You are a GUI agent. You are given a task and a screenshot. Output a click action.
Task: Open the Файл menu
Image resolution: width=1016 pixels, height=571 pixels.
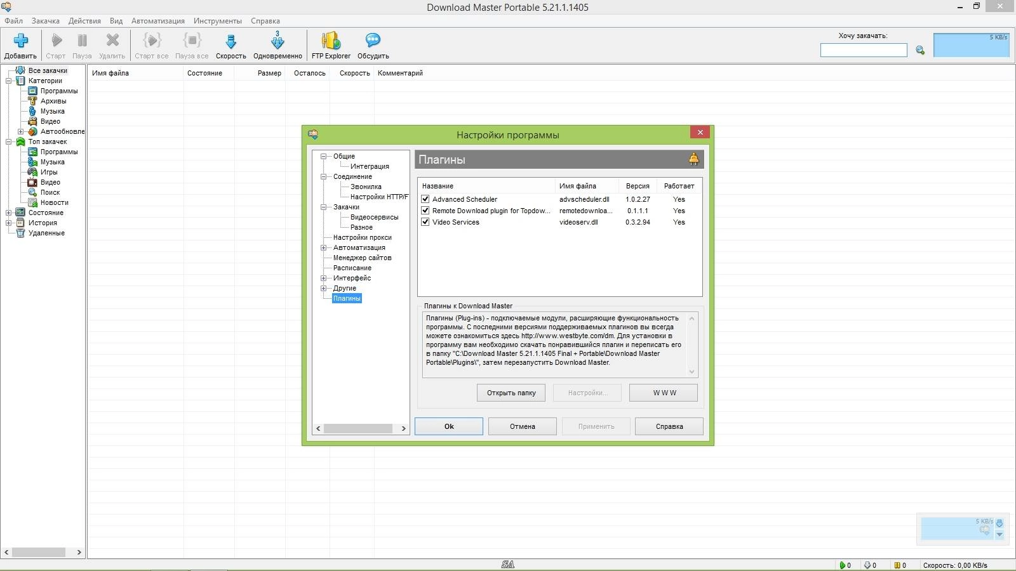[13, 21]
